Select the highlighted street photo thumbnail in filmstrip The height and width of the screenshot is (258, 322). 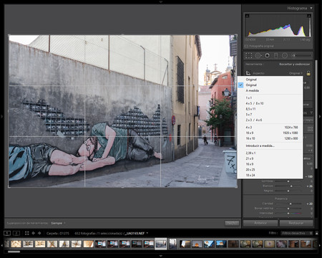[x=161, y=244]
